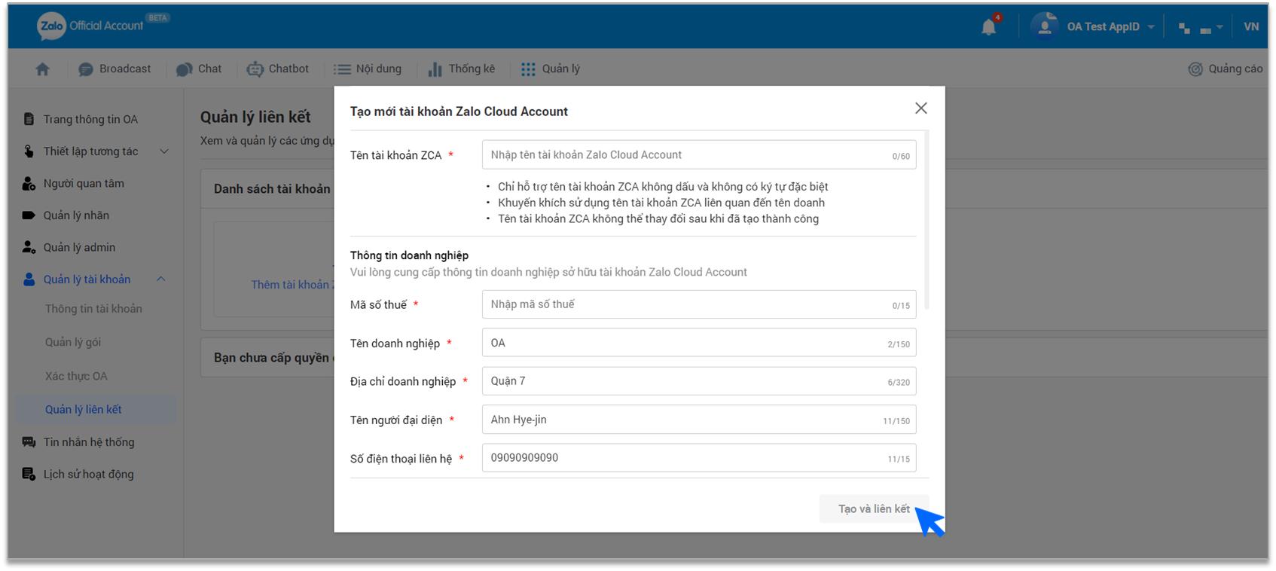Switch language using VN selector

click(x=1251, y=26)
